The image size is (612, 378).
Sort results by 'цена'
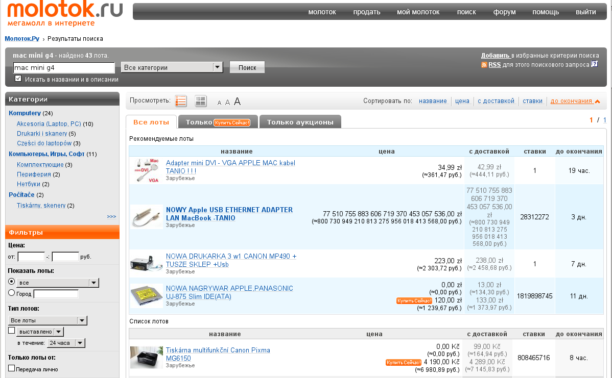tap(462, 101)
